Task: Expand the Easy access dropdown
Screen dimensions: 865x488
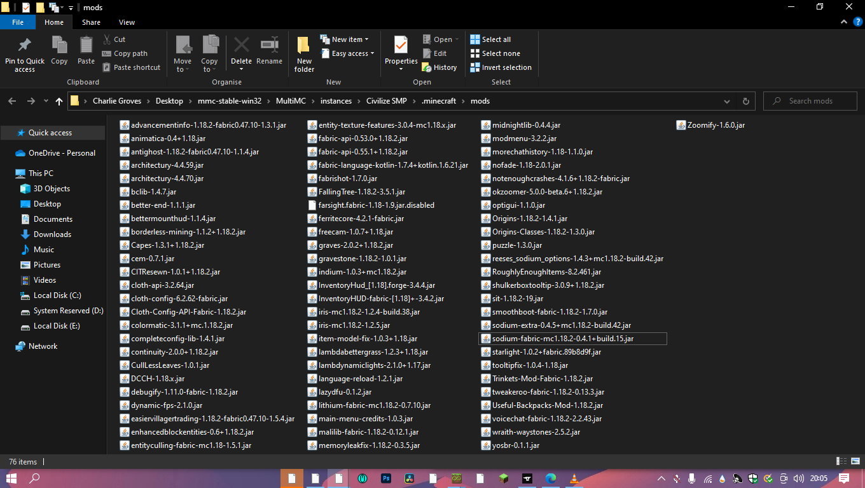Action: tap(347, 53)
